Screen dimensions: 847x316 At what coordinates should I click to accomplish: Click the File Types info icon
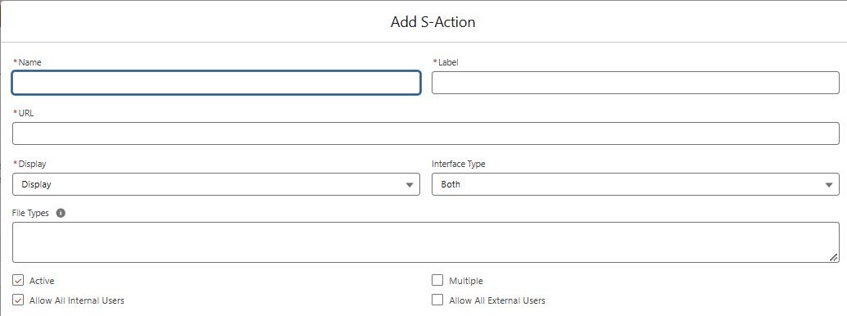(61, 214)
